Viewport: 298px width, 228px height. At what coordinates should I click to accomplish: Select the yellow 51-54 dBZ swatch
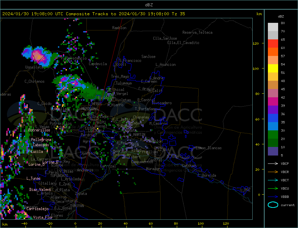pyautogui.click(x=273, y=68)
